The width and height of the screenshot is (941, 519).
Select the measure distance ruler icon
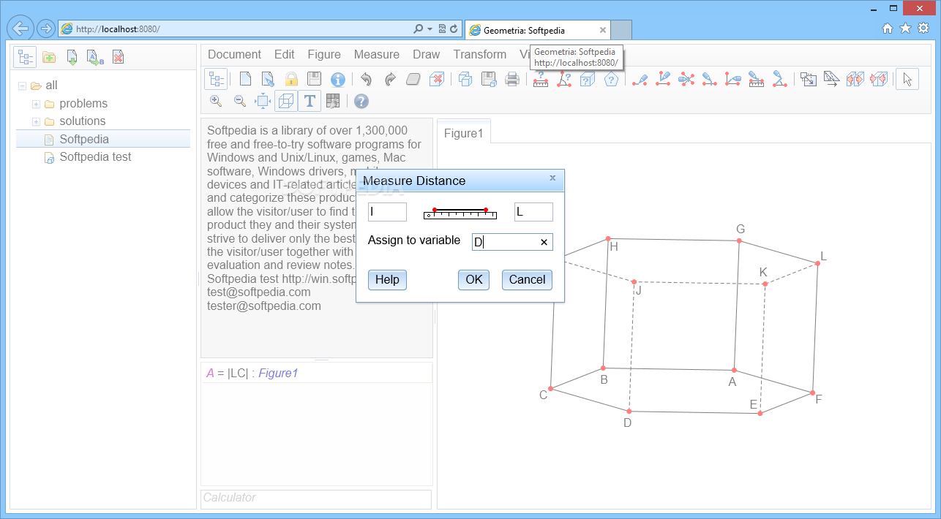pyautogui.click(x=541, y=79)
